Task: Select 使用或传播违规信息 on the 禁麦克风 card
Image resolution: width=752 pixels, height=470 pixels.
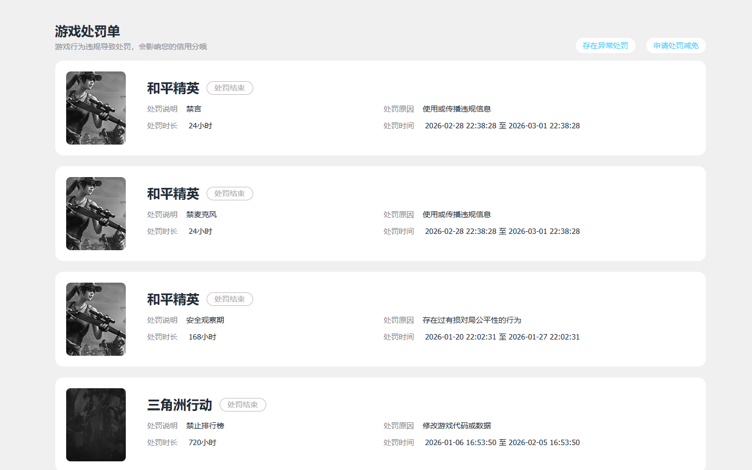Action: 457,214
